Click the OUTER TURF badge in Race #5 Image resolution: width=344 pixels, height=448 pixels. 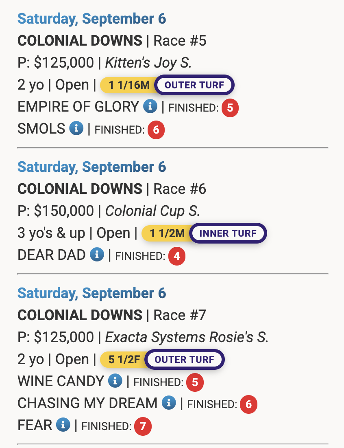pos(194,85)
